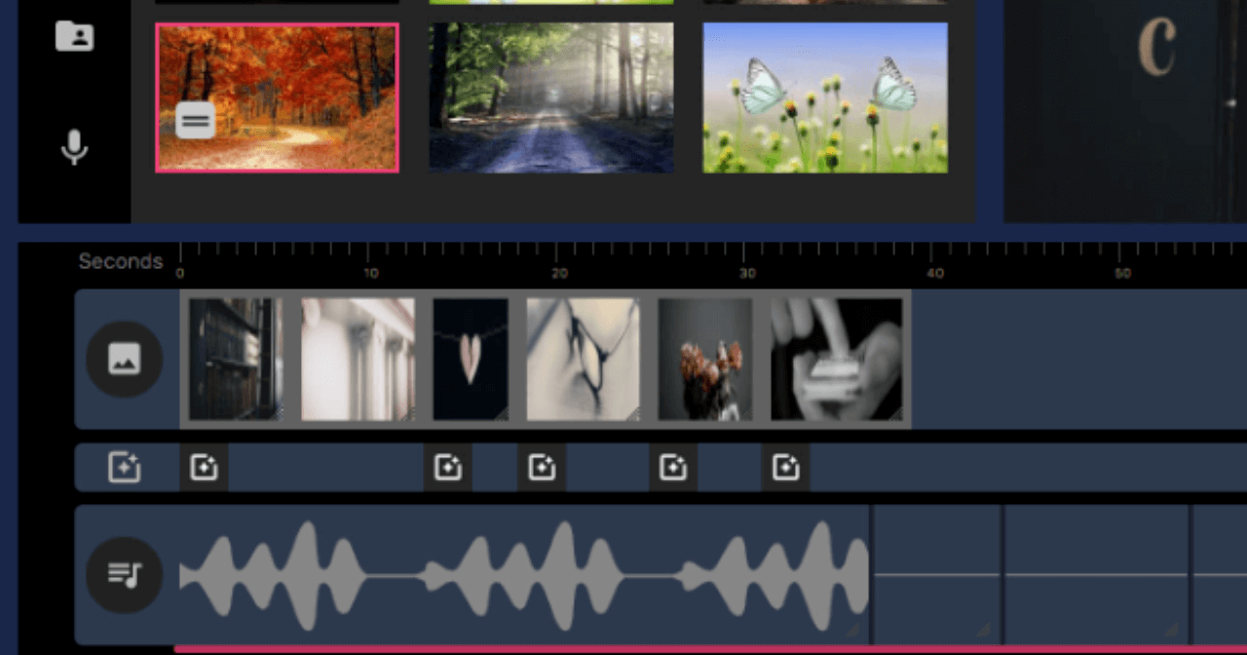Select the butterflies and flowers thumbnail
The image size is (1247, 655).
825,97
